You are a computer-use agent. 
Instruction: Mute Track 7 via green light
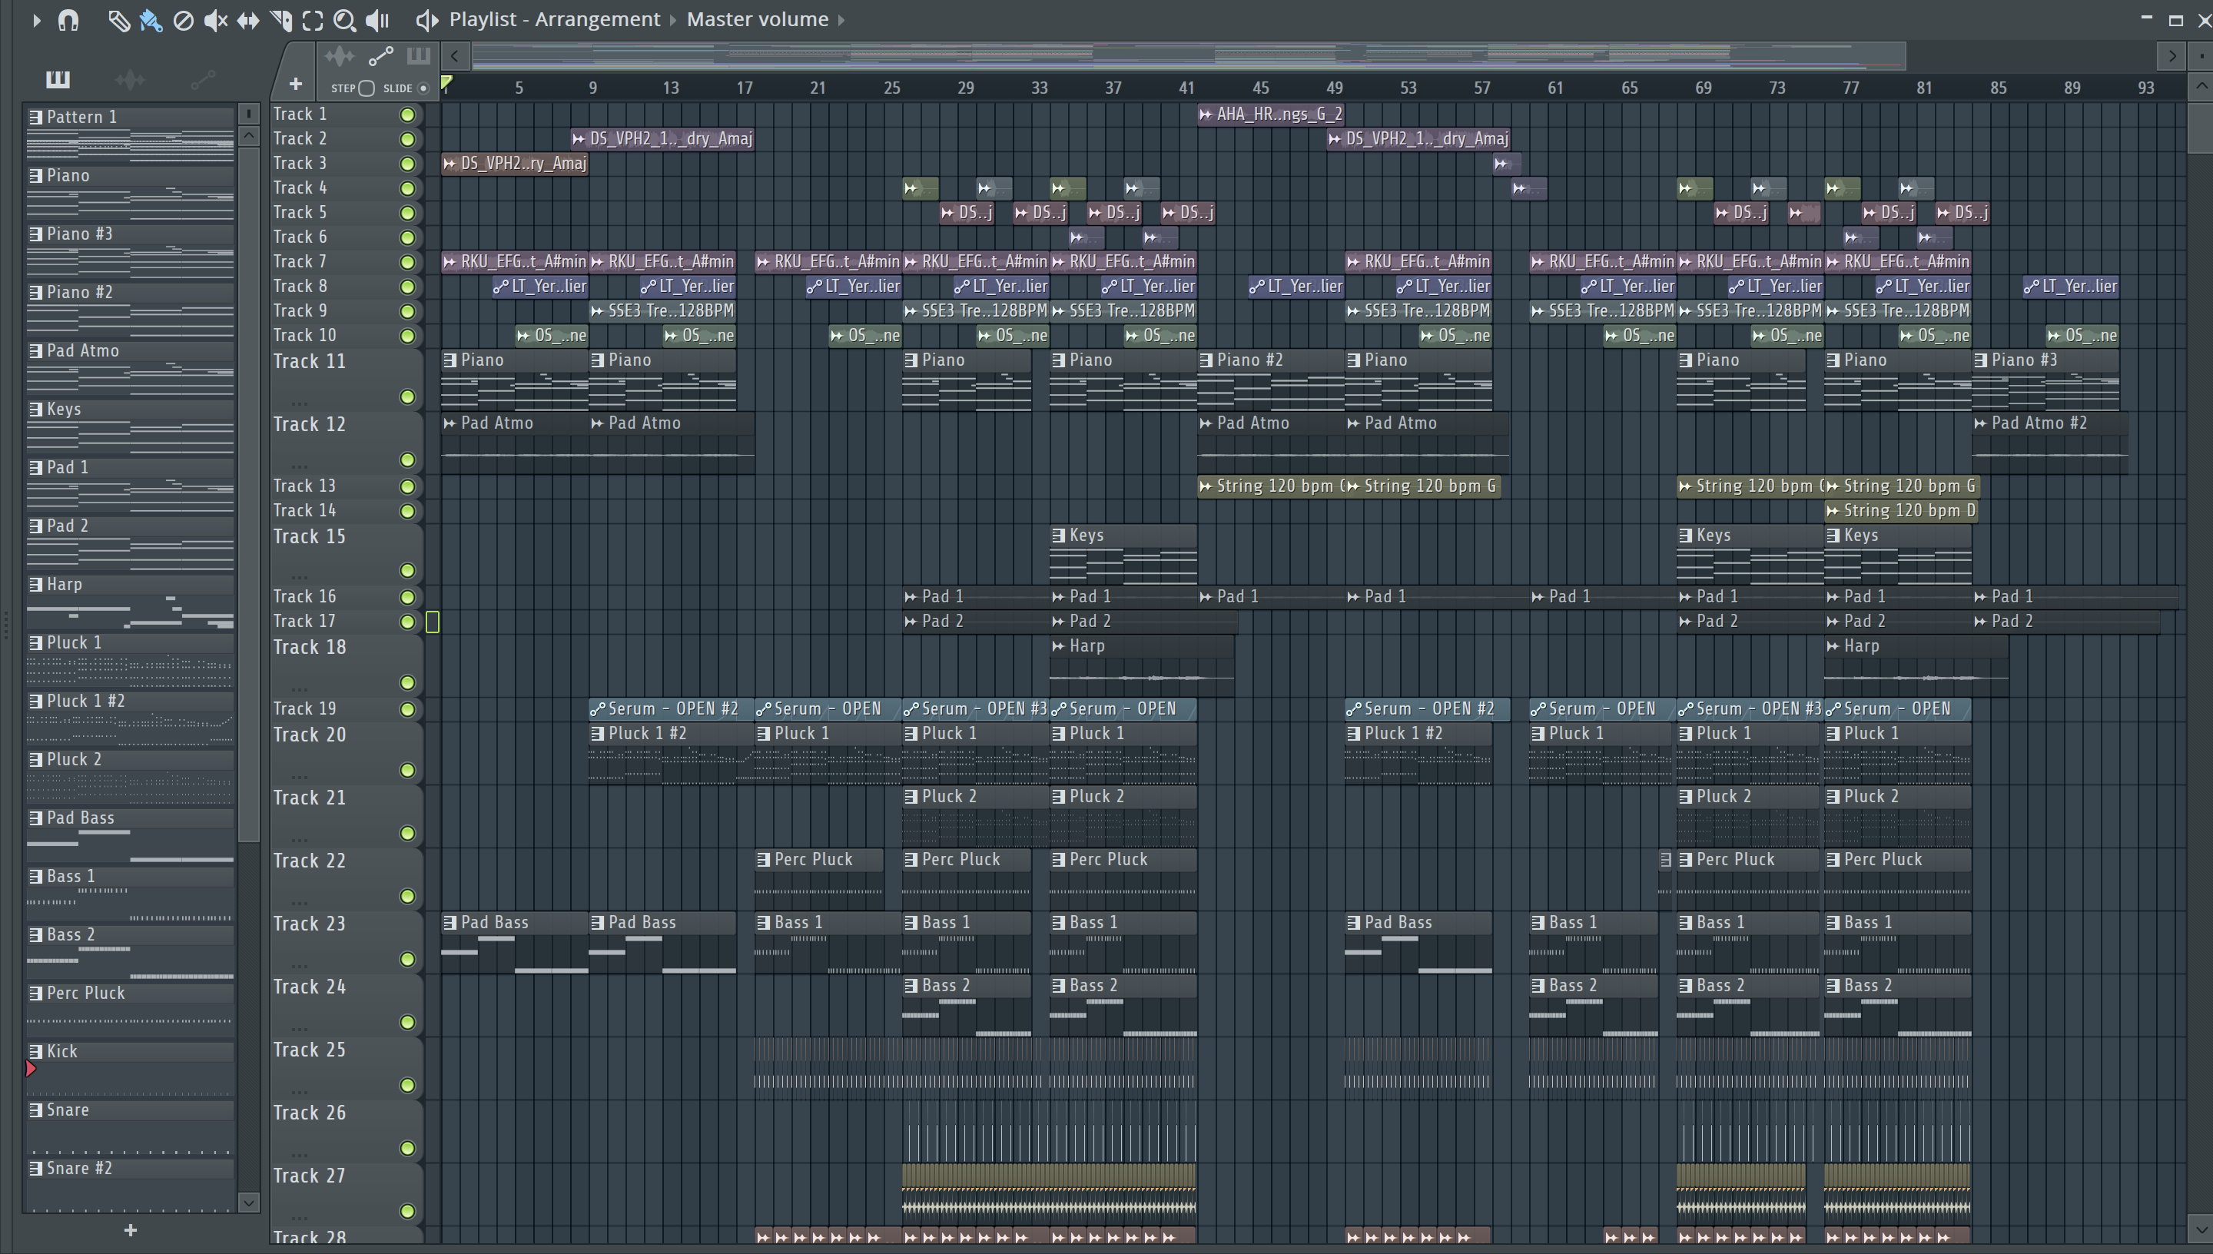point(407,262)
